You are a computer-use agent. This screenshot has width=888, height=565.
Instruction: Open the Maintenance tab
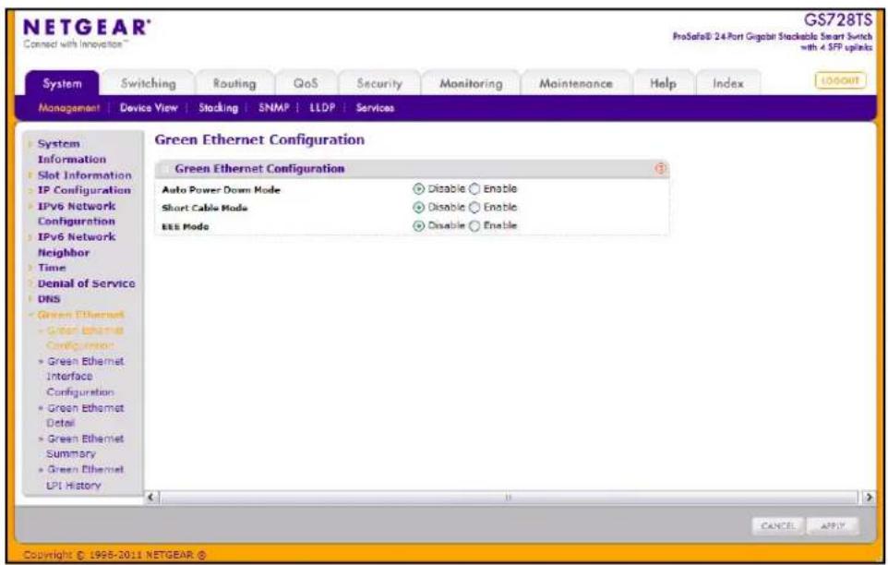click(576, 84)
